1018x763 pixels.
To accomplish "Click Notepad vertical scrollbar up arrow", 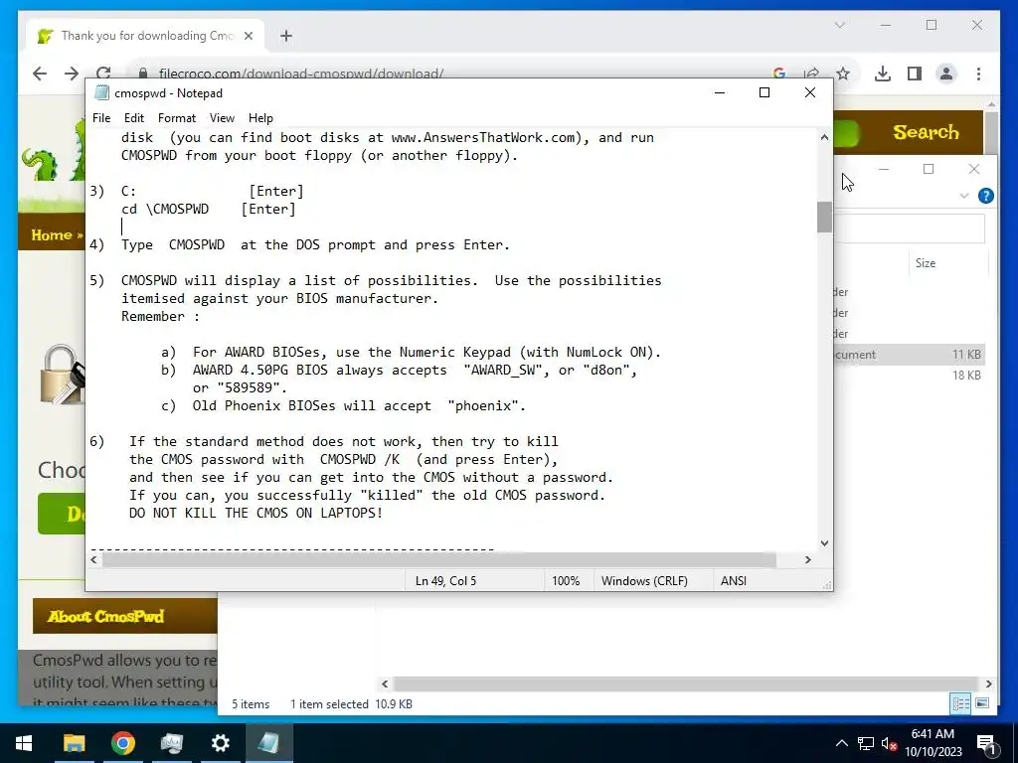I will (824, 137).
